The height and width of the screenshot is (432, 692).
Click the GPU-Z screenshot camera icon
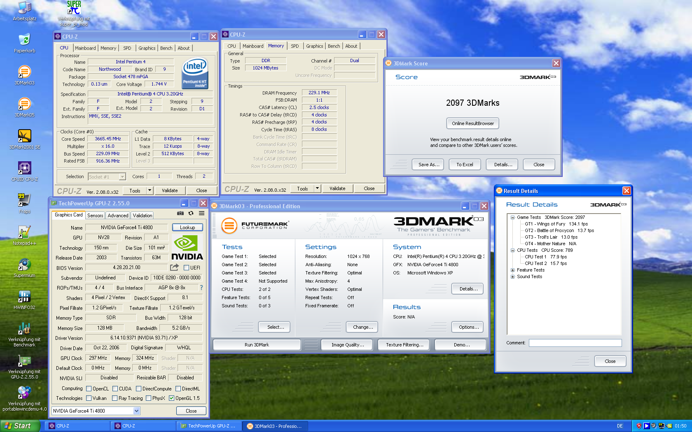180,213
